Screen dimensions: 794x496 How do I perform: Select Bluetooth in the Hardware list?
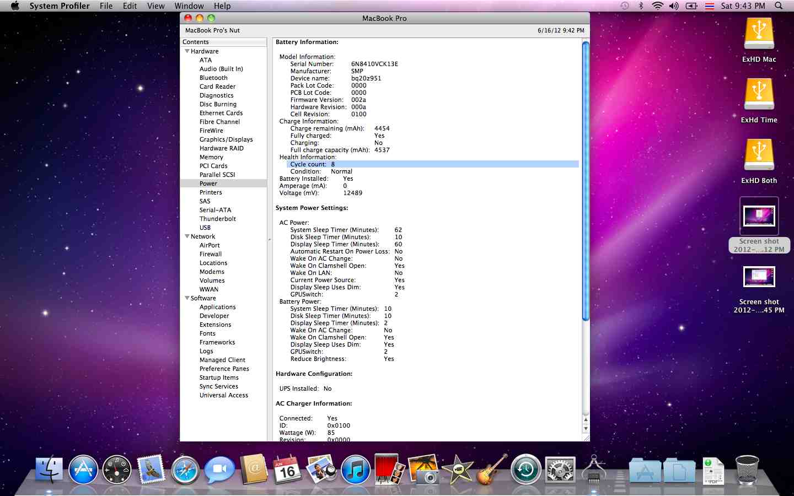tap(213, 78)
